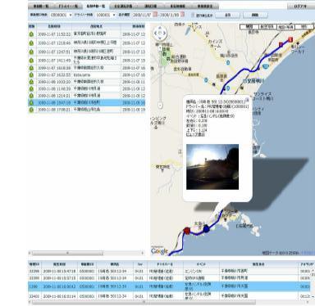Click the vertical zoom slider on the map
315x306 pixels.
161,77
